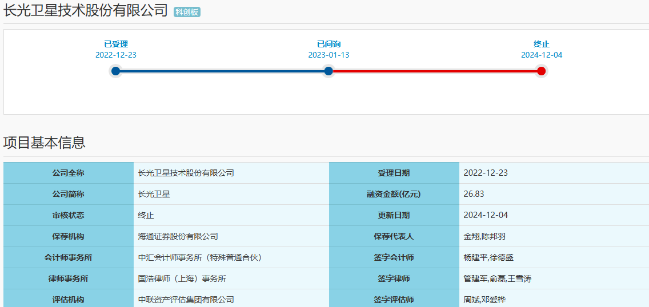Click the 国浩律师（上海）事务所 law firm cell
This screenshot has width=649, height=307.
coord(182,278)
